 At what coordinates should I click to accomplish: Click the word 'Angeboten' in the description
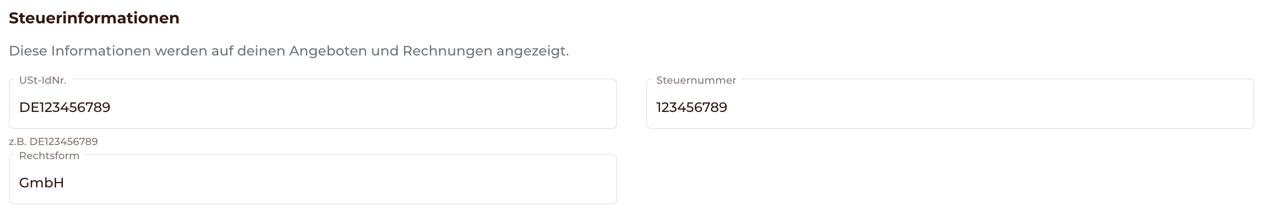coord(328,51)
